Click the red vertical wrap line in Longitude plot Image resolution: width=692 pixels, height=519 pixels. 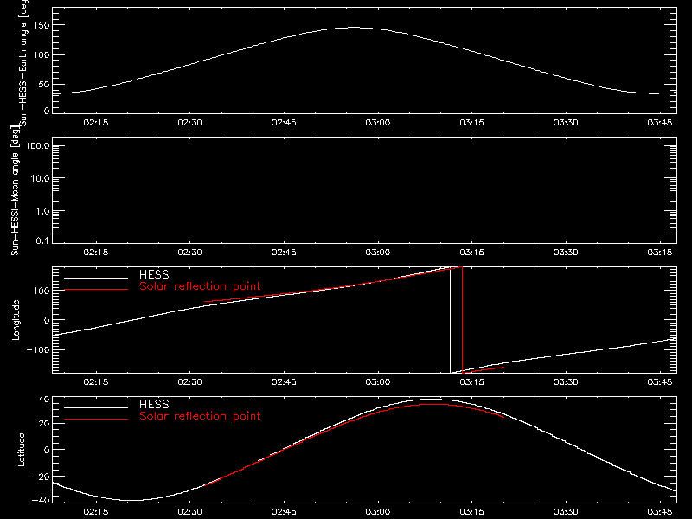coord(462,320)
